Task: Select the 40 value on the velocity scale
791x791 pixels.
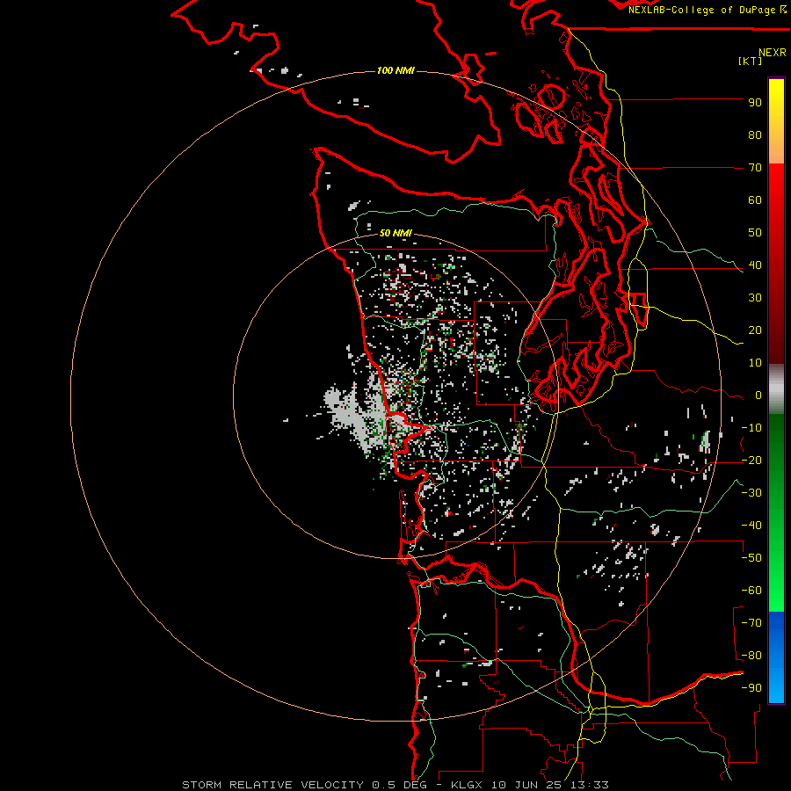Action: [x=755, y=265]
